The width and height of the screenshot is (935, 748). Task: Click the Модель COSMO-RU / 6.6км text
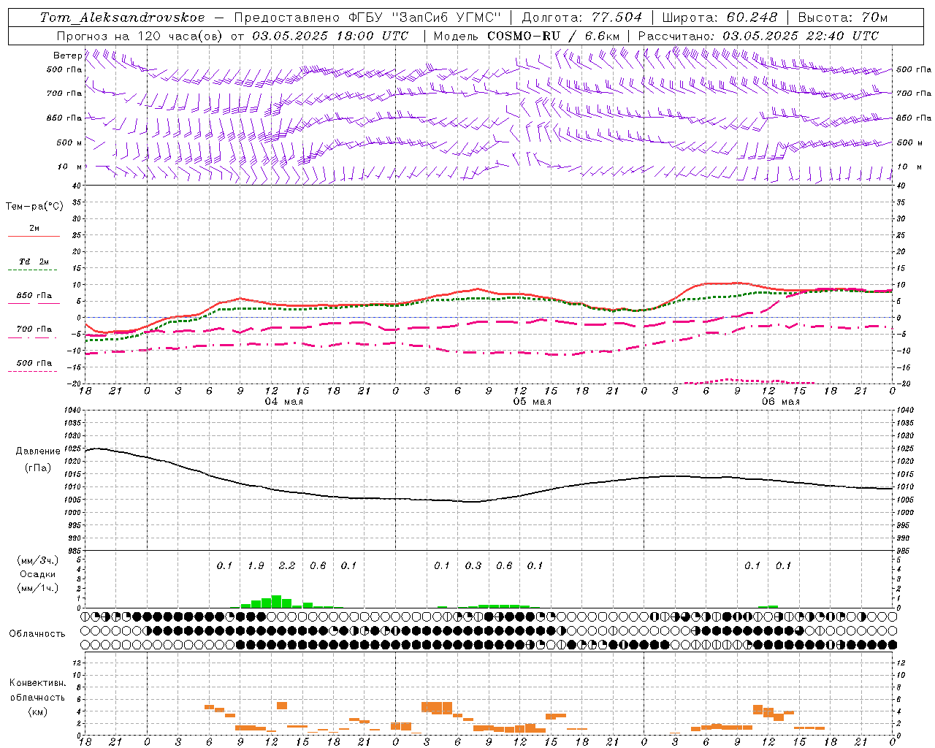pos(527,36)
